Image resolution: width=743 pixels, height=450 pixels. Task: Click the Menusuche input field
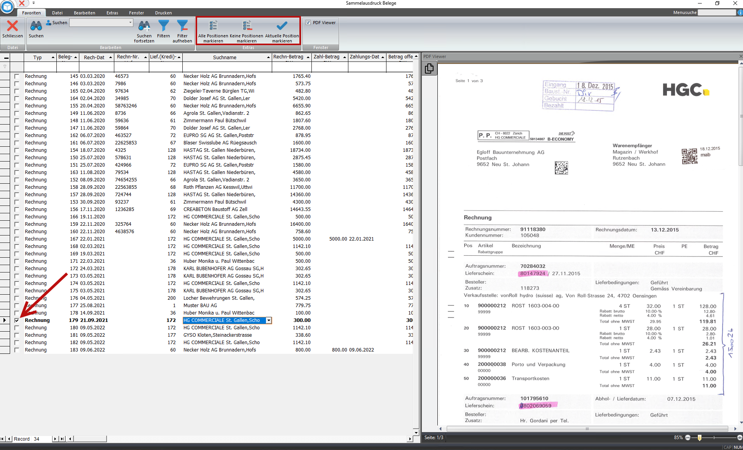coord(717,12)
